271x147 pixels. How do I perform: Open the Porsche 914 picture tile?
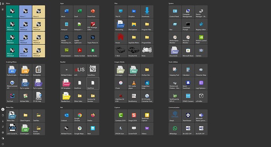click(x=134, y=51)
